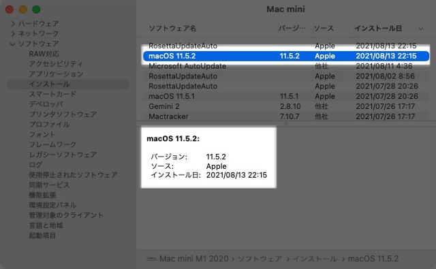This screenshot has height=269, width=436.
Task: Click the split-pane divider handle
Action: click(286, 124)
